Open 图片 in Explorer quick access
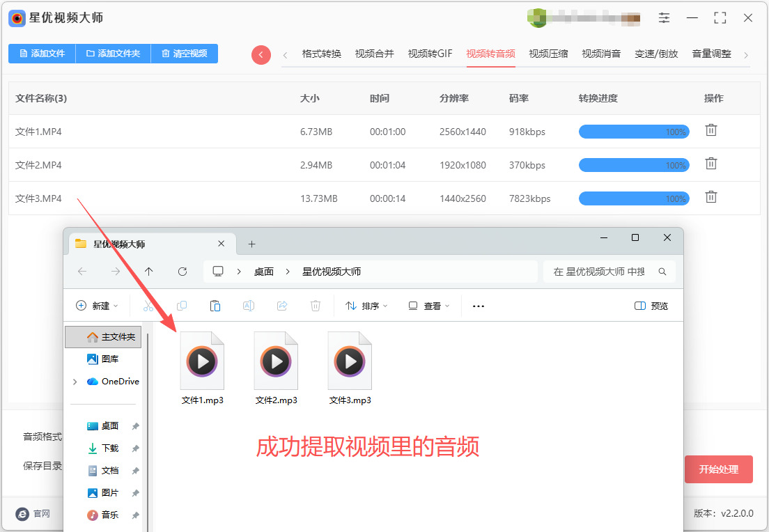Image resolution: width=769 pixels, height=532 pixels. pyautogui.click(x=103, y=493)
